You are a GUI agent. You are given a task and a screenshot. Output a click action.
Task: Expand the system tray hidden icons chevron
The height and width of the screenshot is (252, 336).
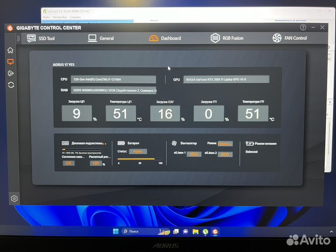tap(331, 232)
